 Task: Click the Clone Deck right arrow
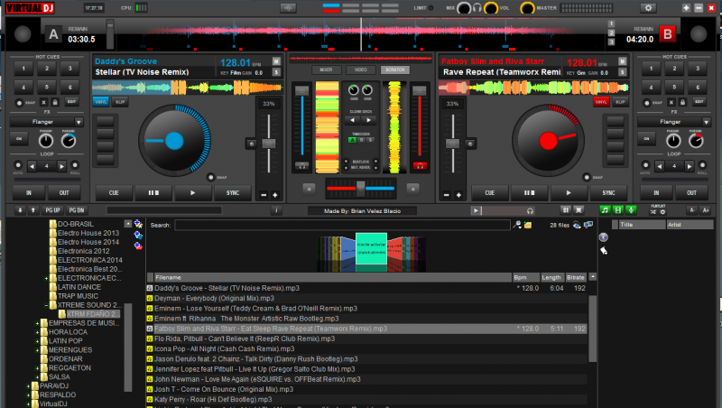point(369,120)
